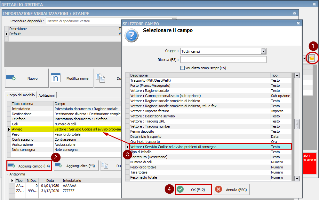Select 'Trasporto (Mitt/Dest/Vett)' row
This screenshot has height=200, width=319.
pos(210,80)
